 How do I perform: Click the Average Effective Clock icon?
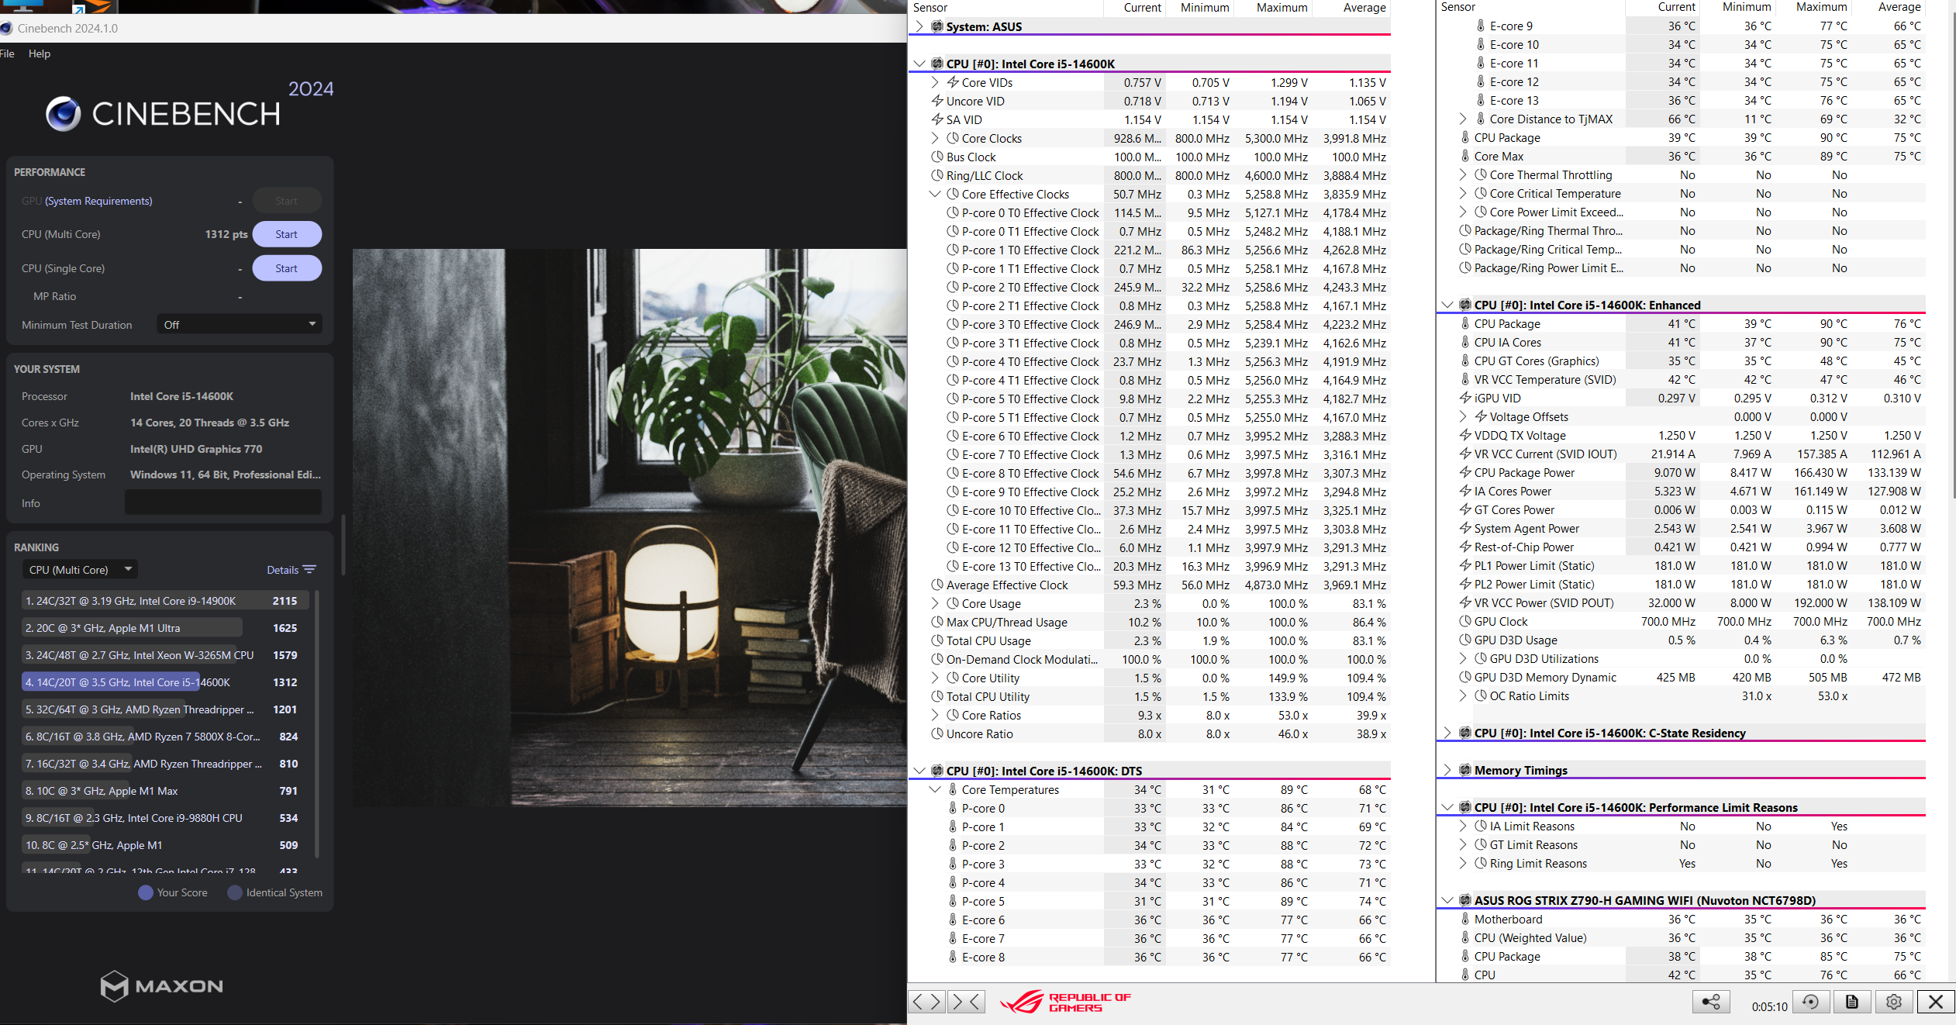point(937,585)
